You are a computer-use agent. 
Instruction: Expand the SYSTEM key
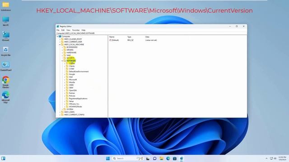tap(62, 109)
